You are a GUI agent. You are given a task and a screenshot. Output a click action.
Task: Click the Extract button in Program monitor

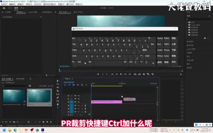pyautogui.click(x=139, y=74)
